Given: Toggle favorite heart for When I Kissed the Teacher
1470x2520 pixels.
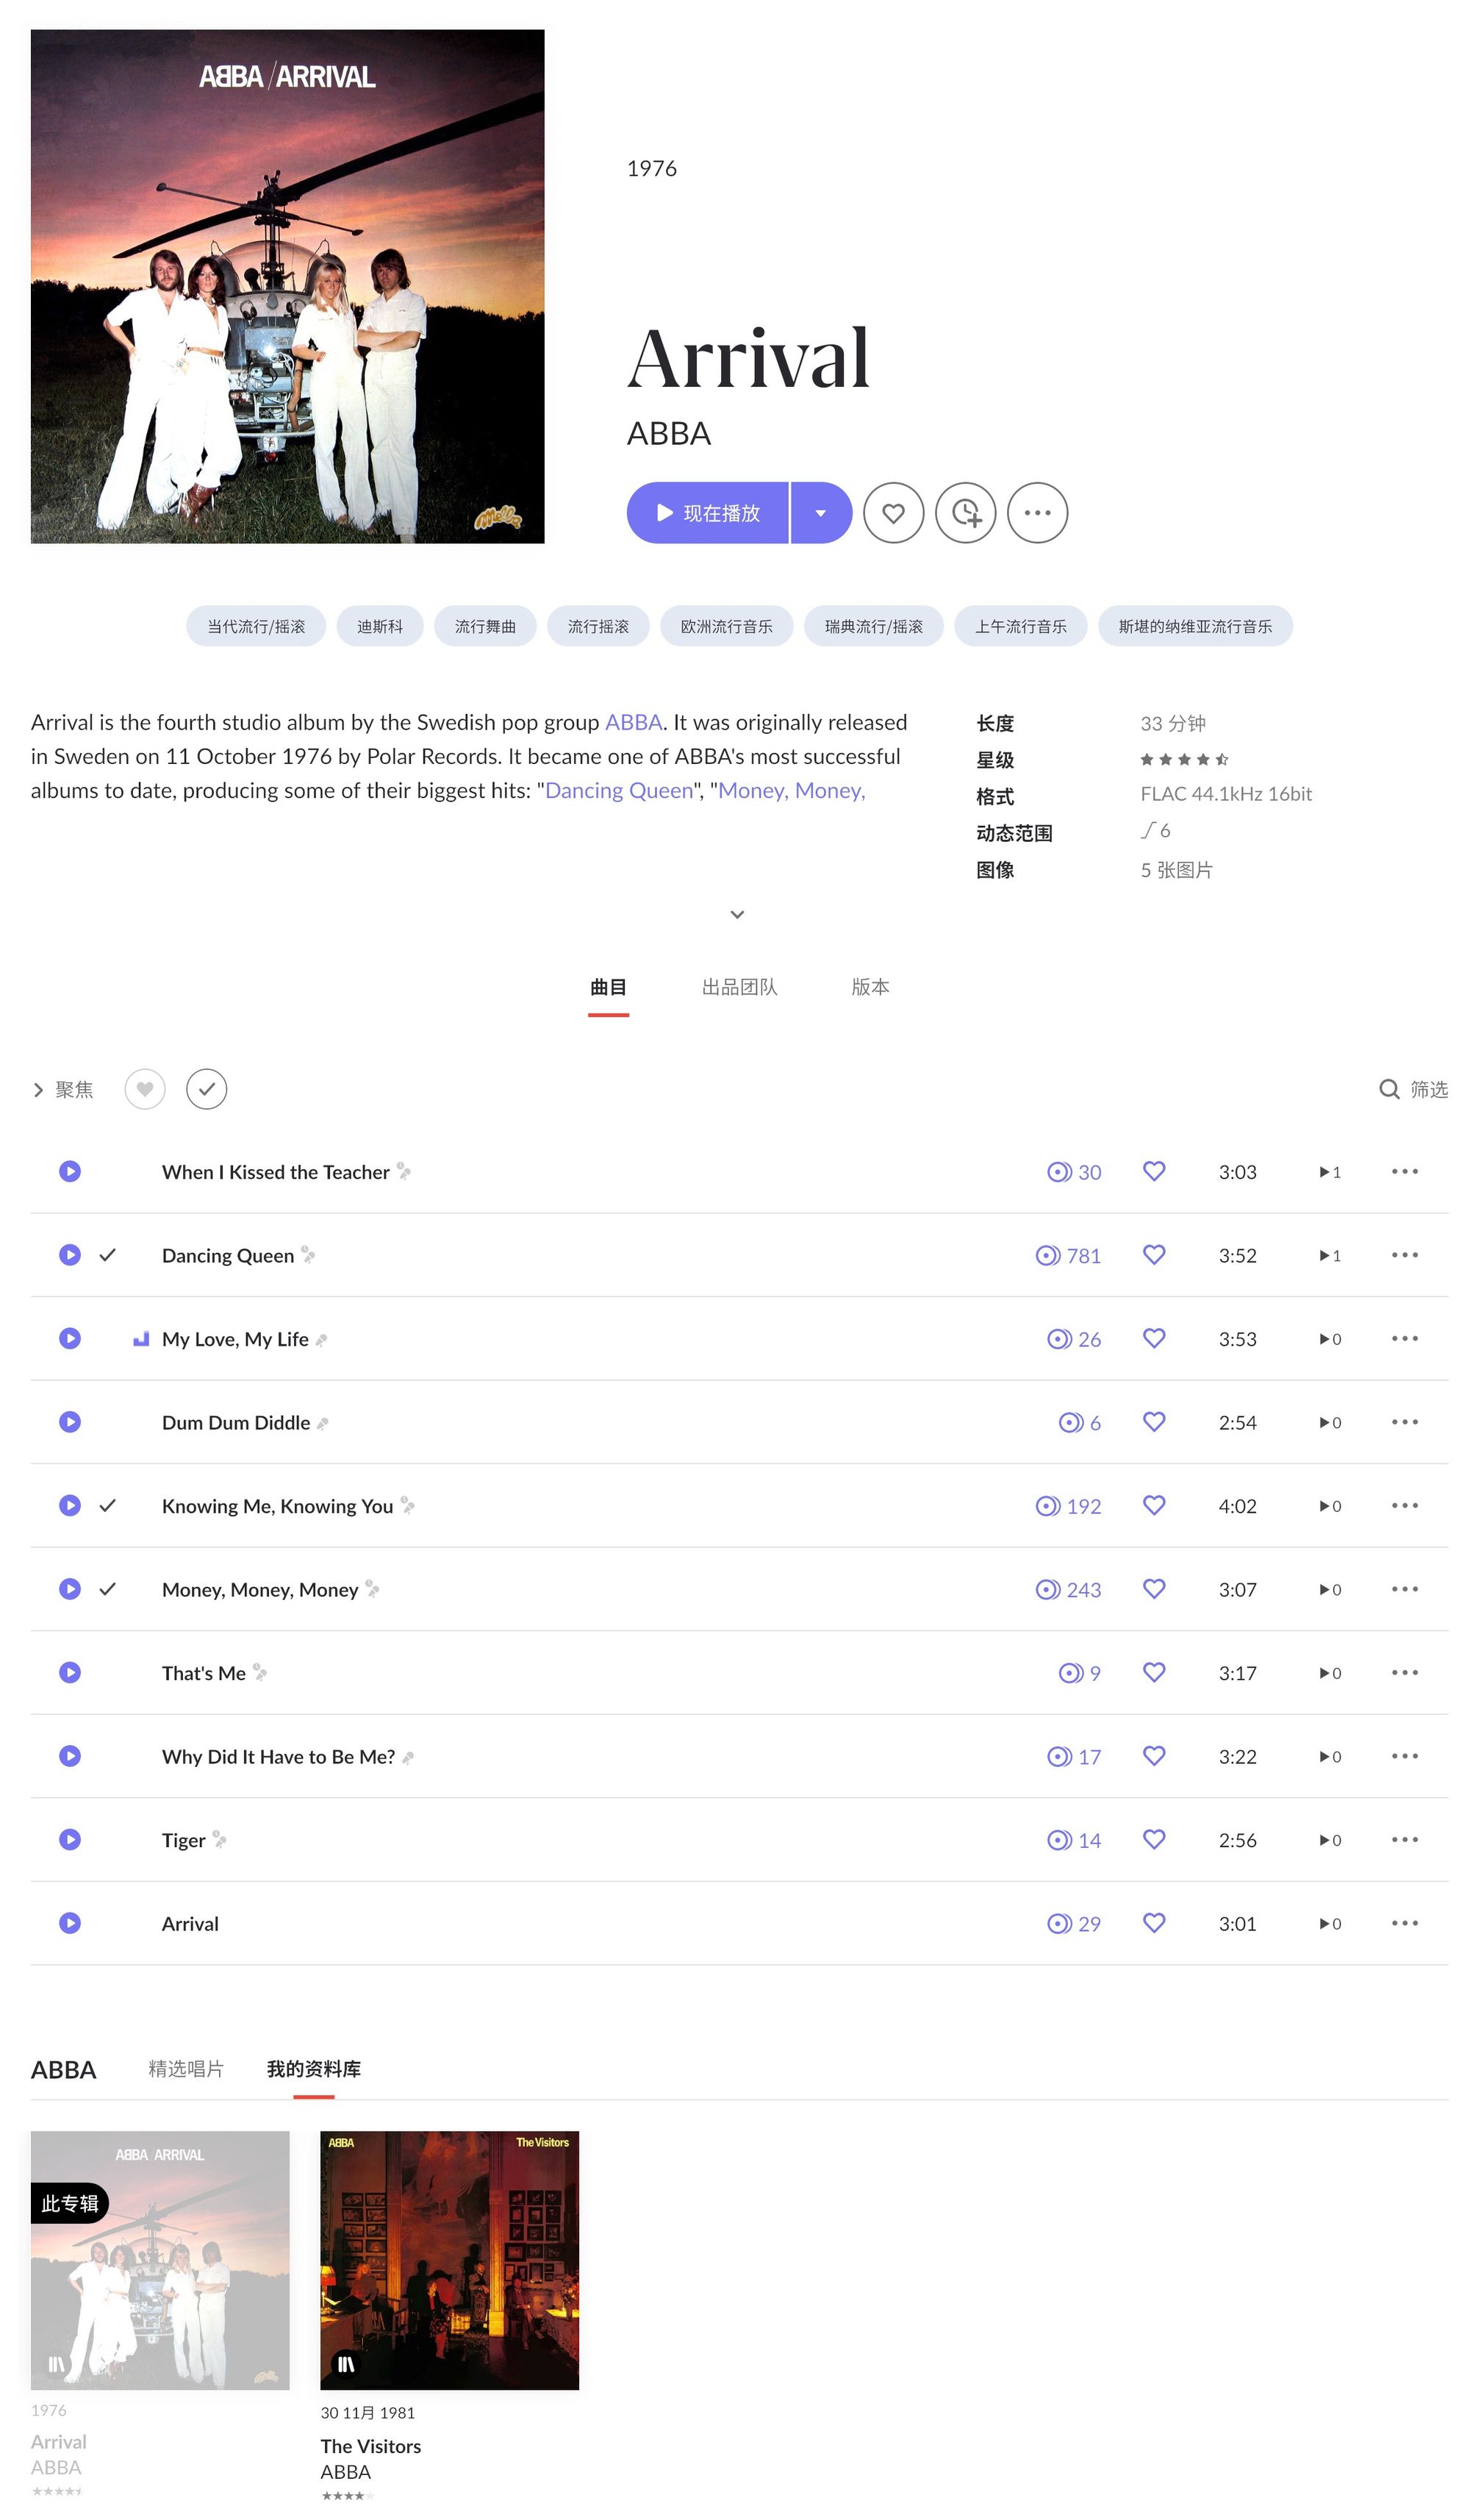Looking at the screenshot, I should pos(1153,1171).
